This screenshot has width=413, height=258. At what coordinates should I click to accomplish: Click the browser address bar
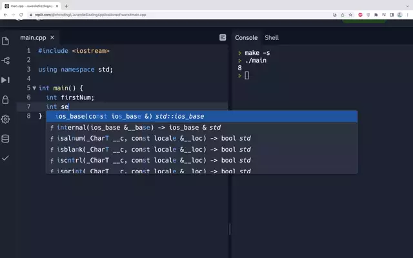[179, 15]
